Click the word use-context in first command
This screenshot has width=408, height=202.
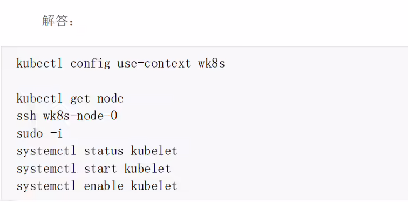pyautogui.click(x=154, y=64)
